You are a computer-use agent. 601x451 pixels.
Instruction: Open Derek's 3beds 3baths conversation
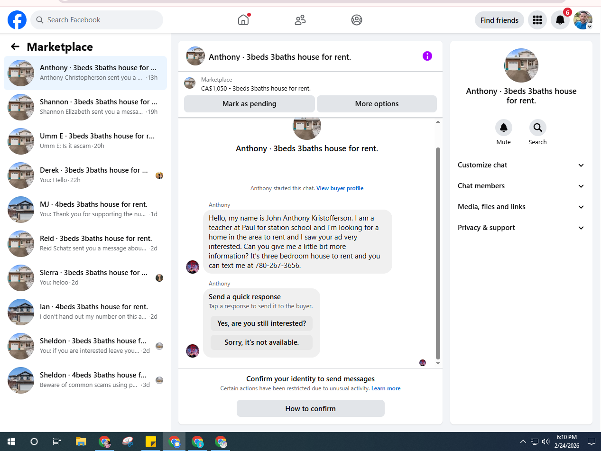85,175
